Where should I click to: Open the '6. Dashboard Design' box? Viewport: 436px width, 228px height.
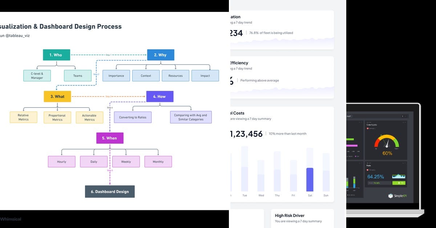[x=110, y=192]
